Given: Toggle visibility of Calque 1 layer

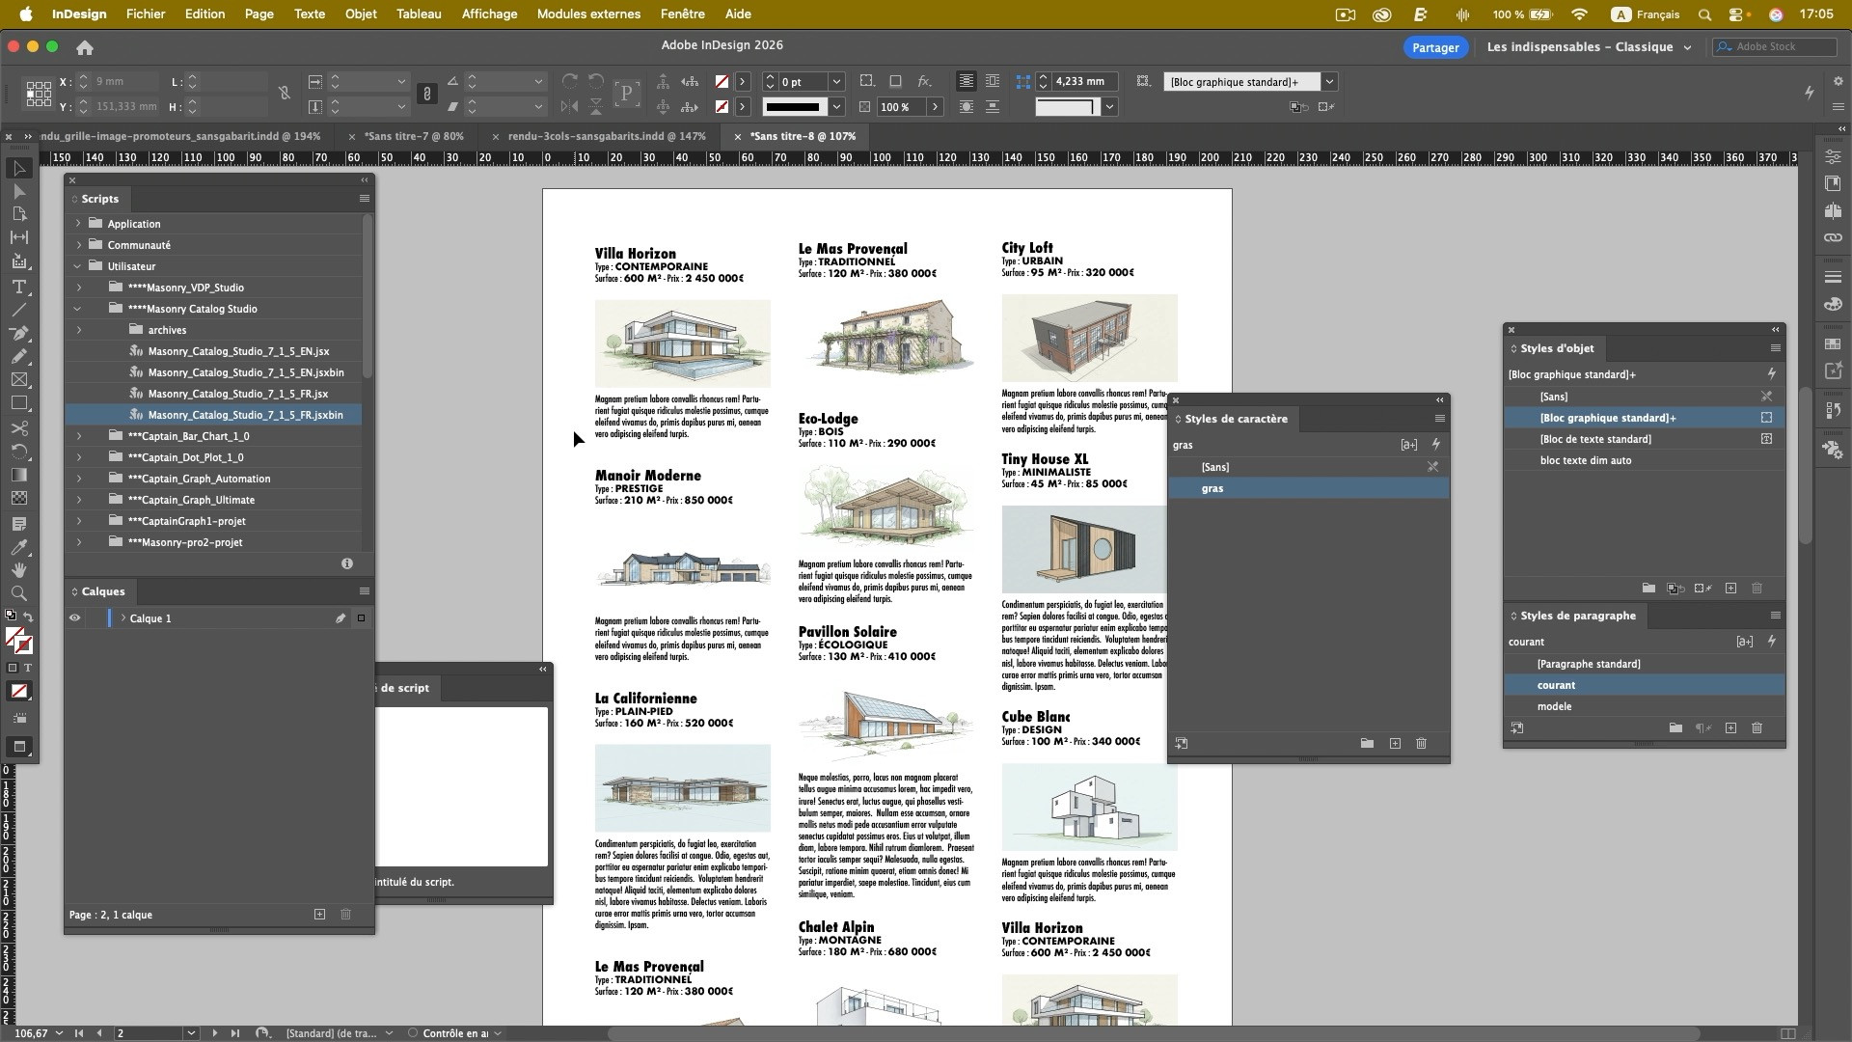Looking at the screenshot, I should pos(74,618).
